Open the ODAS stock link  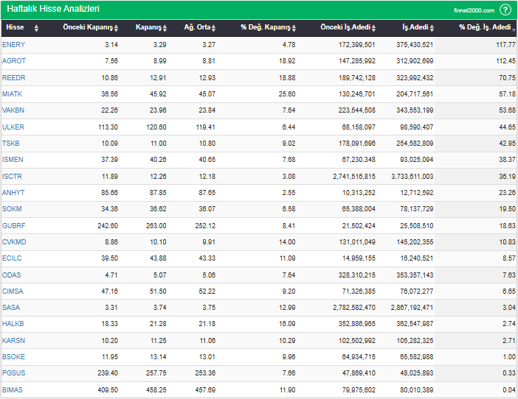click(x=12, y=275)
